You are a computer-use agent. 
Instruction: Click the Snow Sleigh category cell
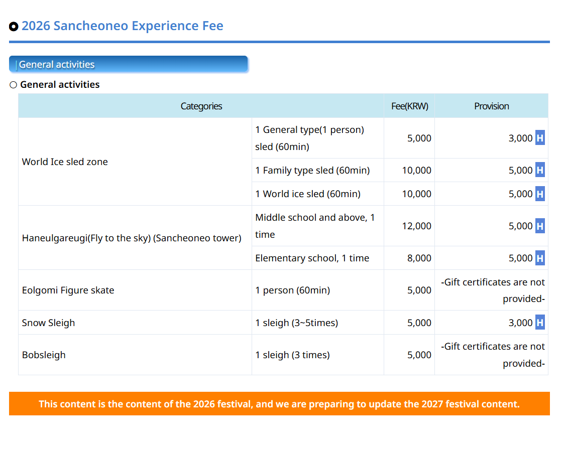tap(135, 323)
